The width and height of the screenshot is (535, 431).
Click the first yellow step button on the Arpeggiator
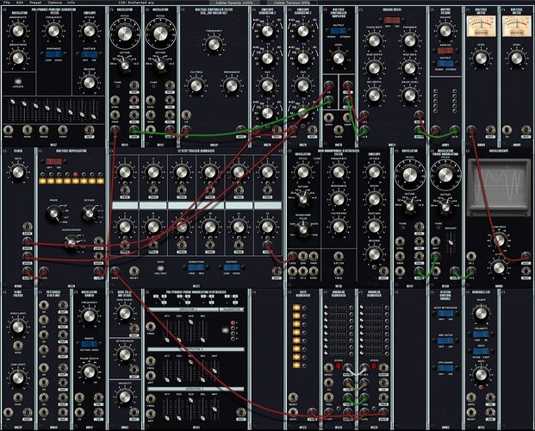coord(43,181)
